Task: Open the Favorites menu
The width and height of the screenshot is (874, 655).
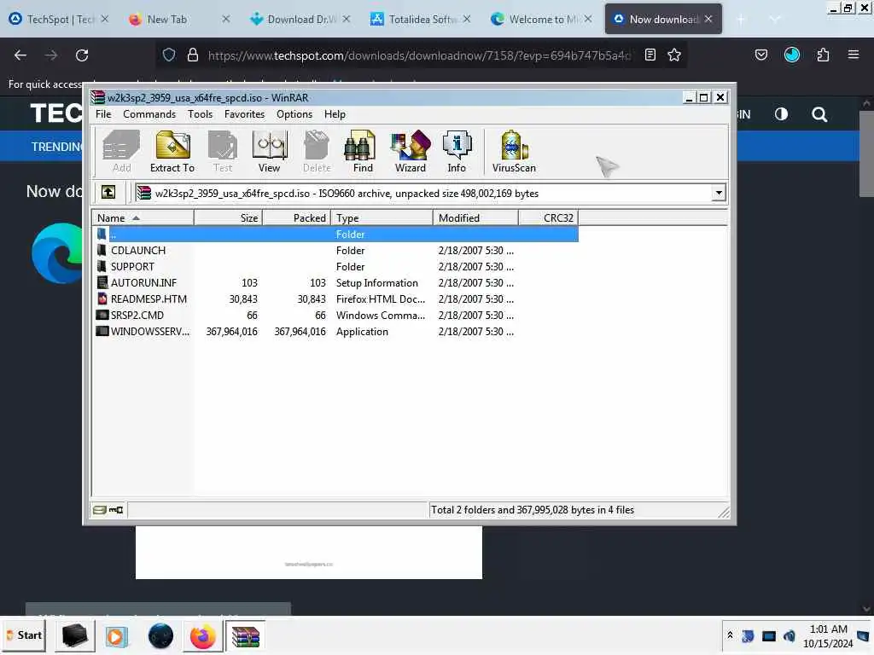Action: [x=244, y=114]
